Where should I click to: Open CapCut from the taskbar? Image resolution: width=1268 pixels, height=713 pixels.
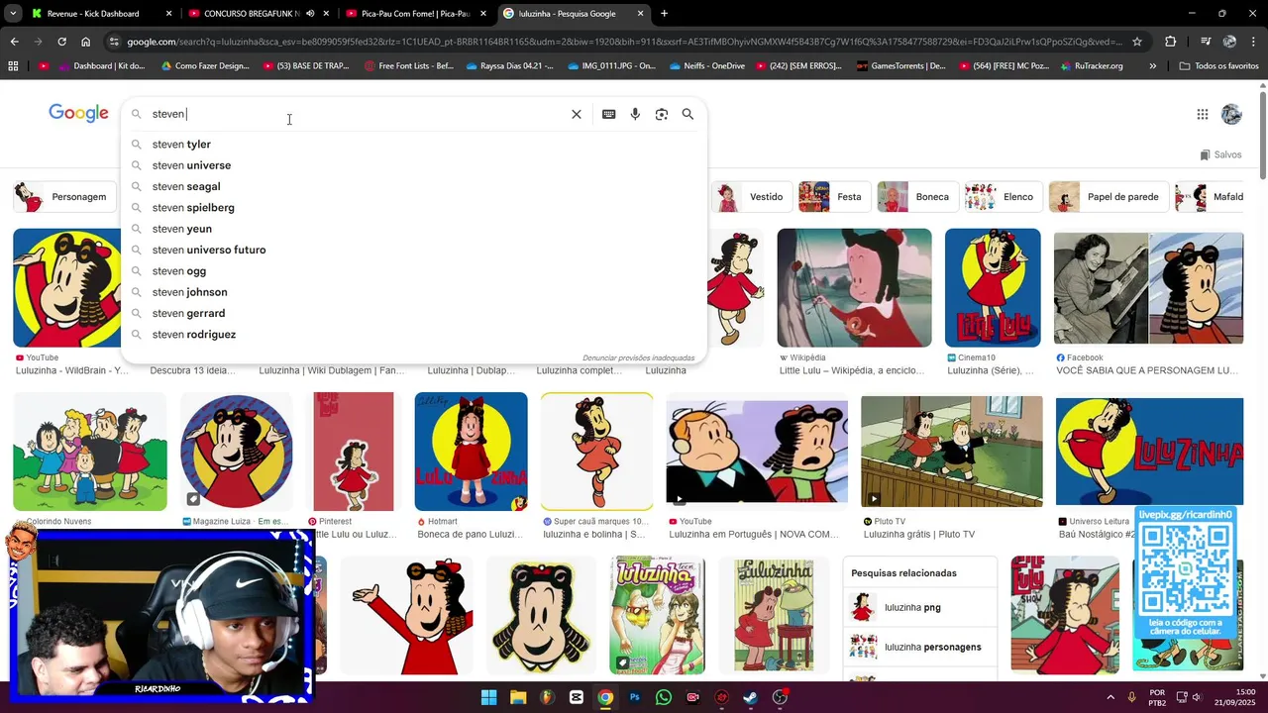click(577, 697)
